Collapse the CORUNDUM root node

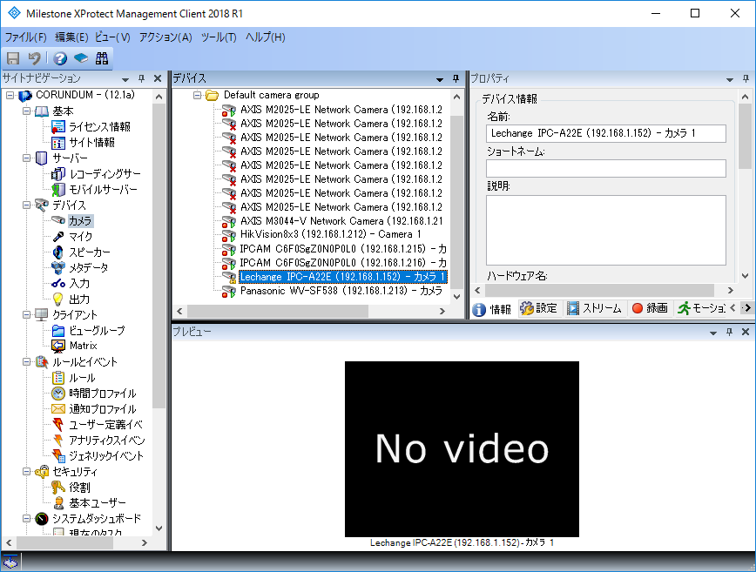(10, 96)
